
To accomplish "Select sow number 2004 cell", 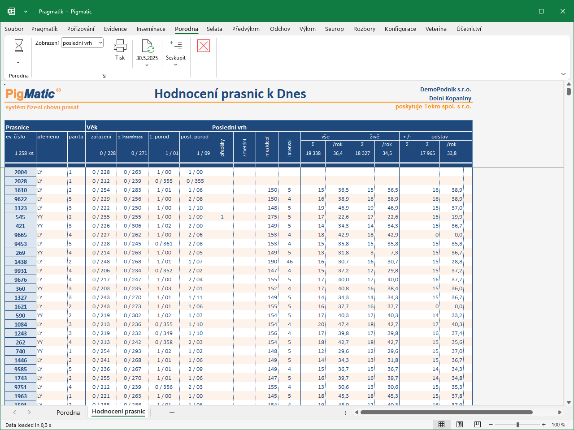I will coord(21,172).
